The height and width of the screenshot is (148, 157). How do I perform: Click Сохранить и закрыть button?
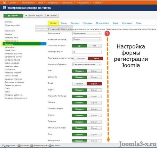(34, 16)
